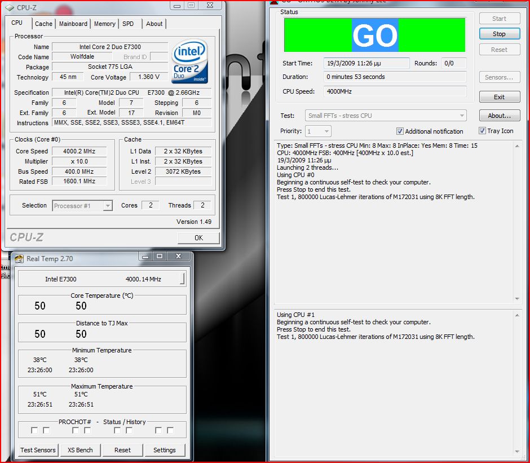
Task: Click the CPU Speed field showing 4000MHz
Action: click(x=395, y=91)
